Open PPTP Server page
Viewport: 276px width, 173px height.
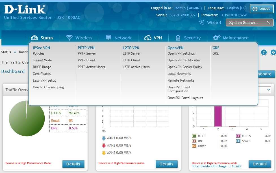click(87, 53)
